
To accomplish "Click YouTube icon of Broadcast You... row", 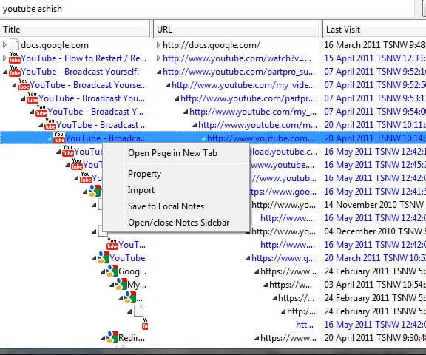I will click(x=33, y=98).
